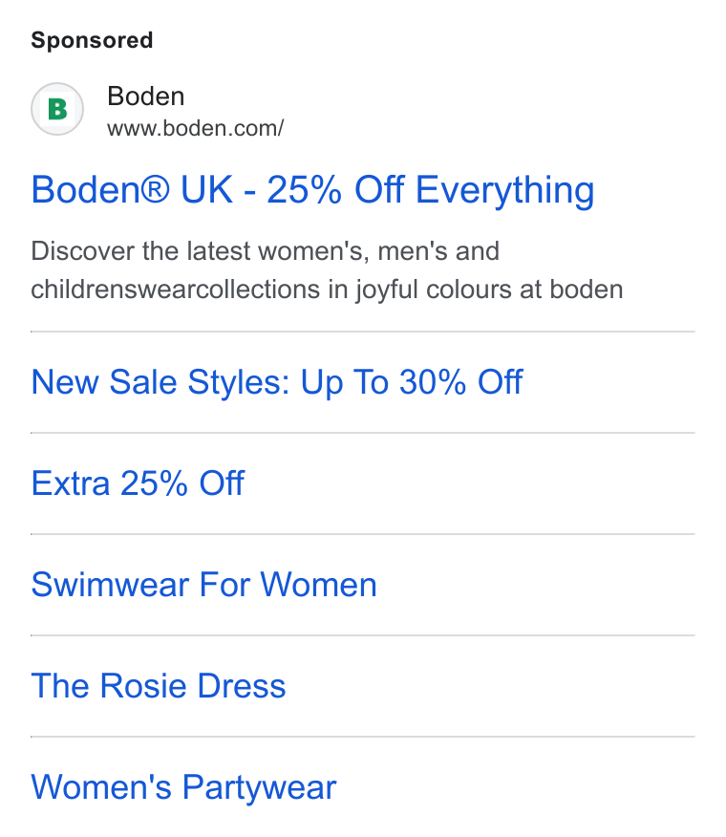Screen dimensions: 726x837
Task: Visit the www.boden.com URL
Action: [196, 128]
